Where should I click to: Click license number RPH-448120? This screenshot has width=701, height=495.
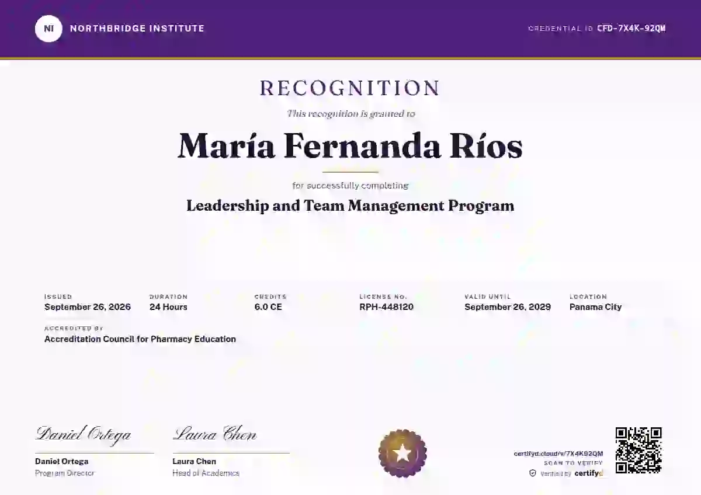pos(387,307)
